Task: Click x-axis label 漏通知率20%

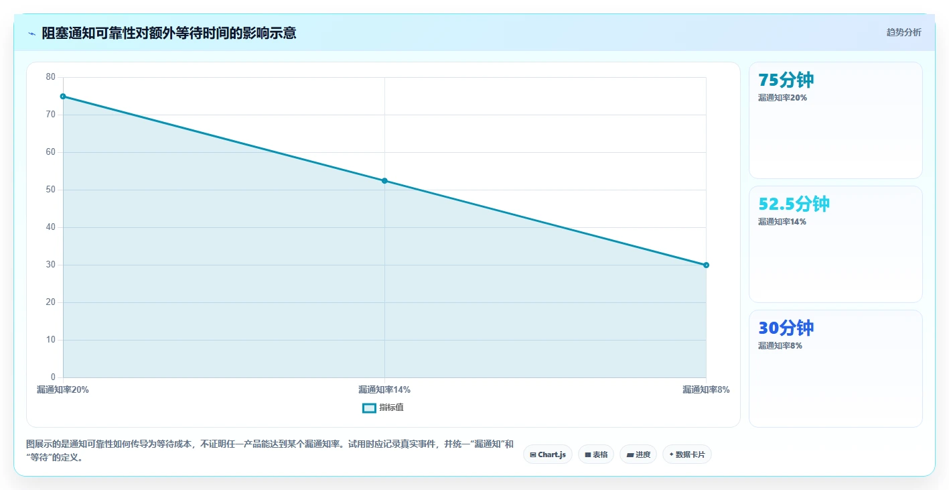Action: point(63,389)
